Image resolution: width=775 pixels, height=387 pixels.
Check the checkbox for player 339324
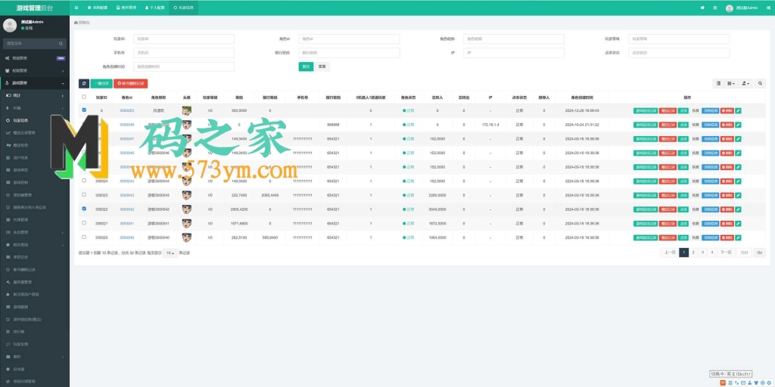(x=84, y=181)
